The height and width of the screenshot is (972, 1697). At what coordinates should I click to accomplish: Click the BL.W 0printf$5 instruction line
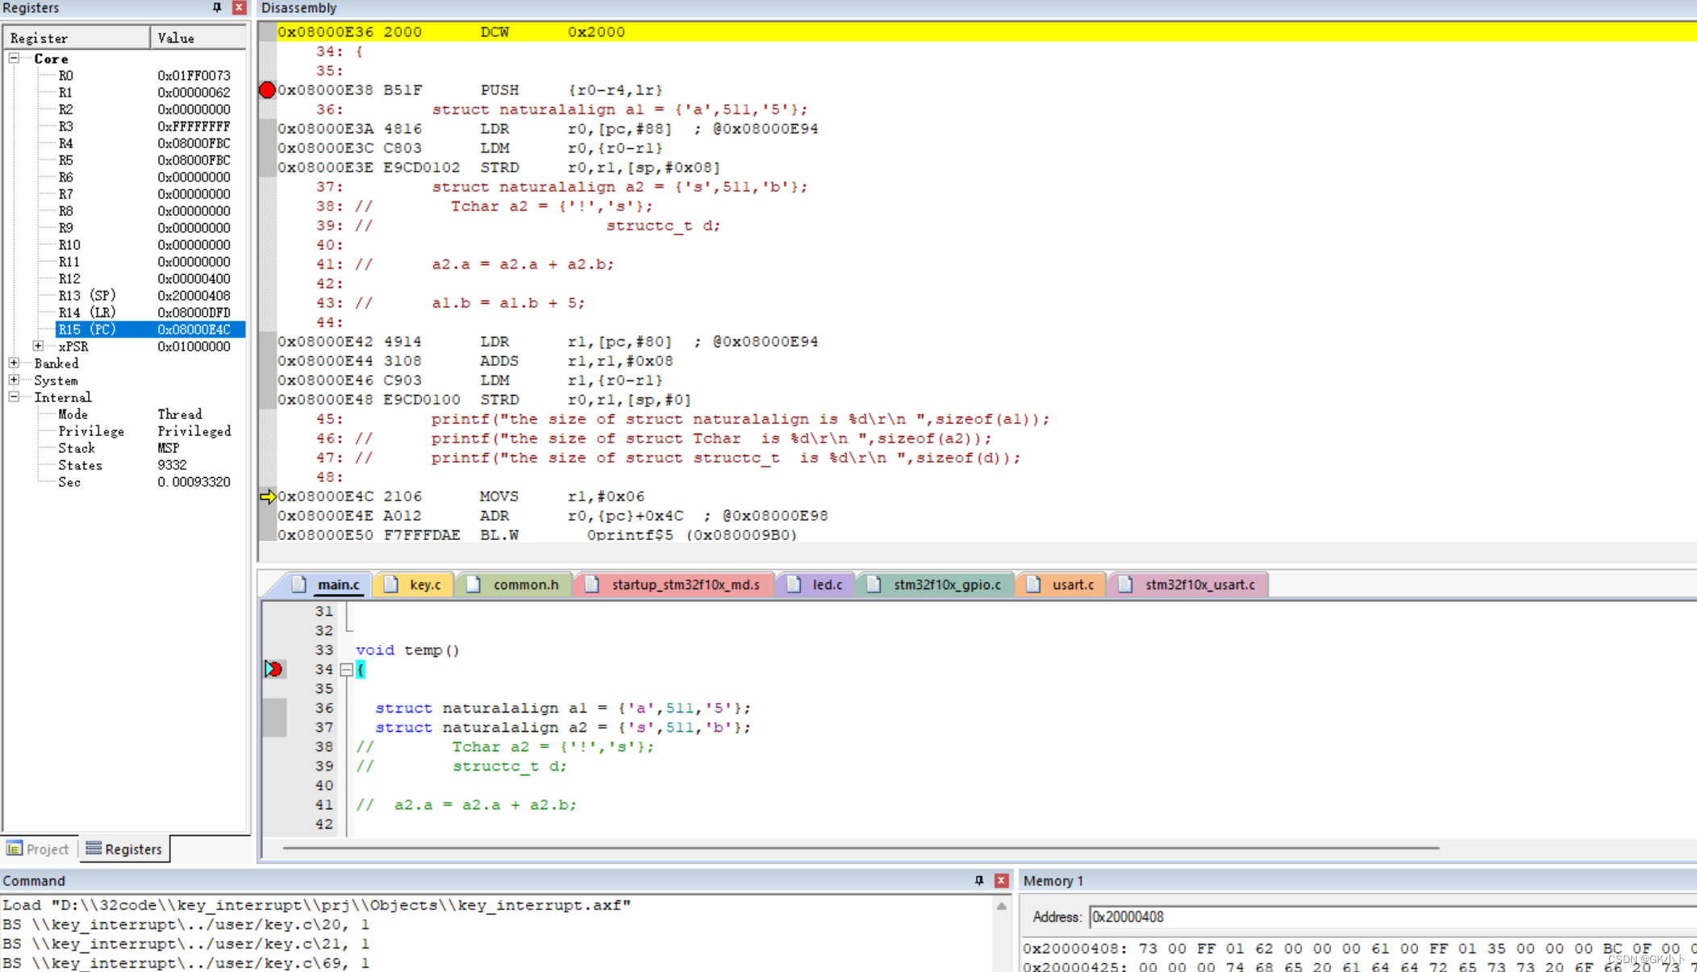click(537, 534)
